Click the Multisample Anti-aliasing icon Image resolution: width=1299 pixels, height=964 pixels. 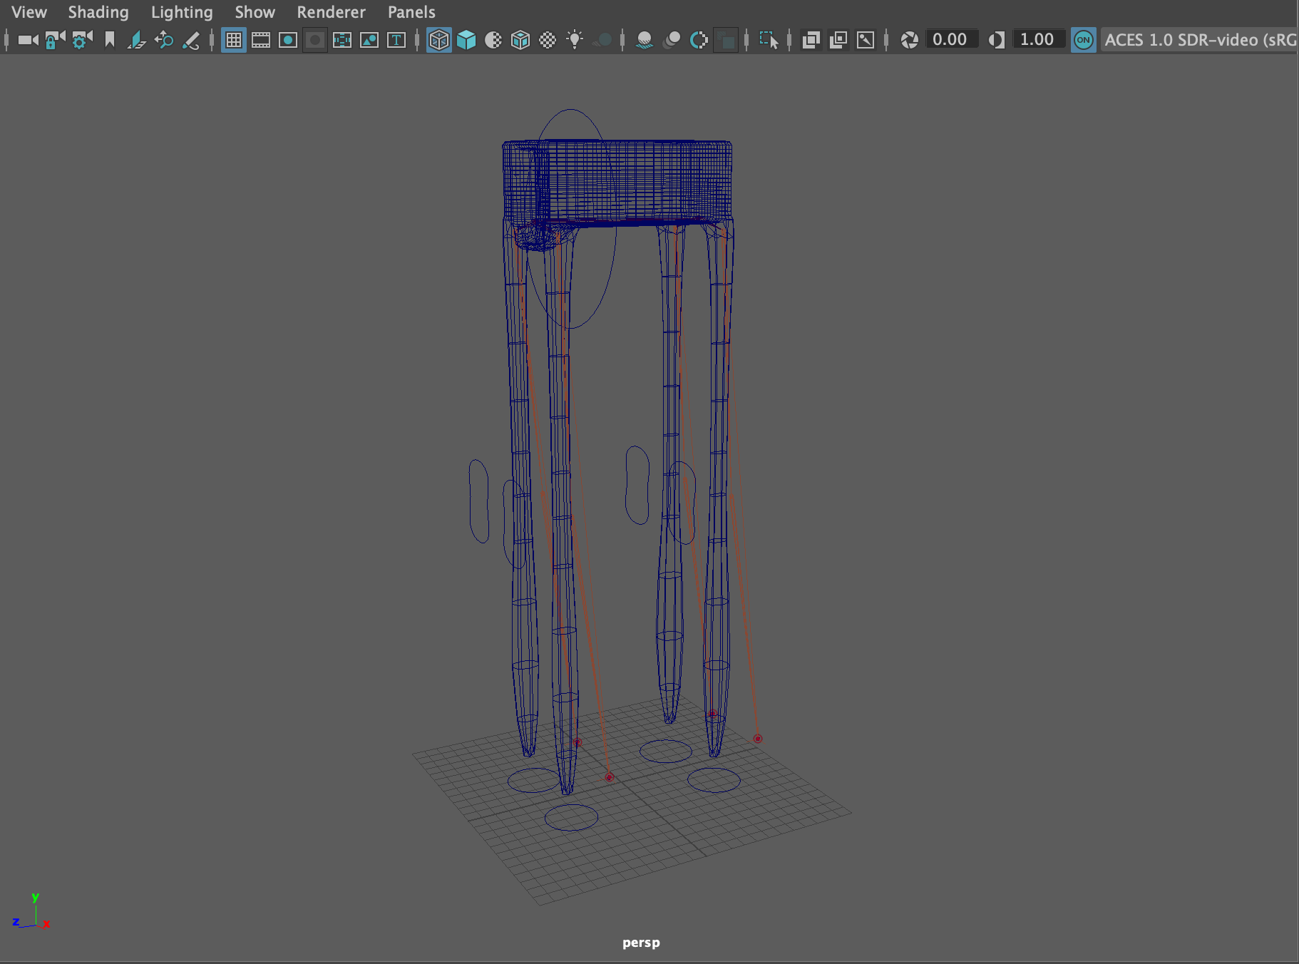pyautogui.click(x=699, y=40)
